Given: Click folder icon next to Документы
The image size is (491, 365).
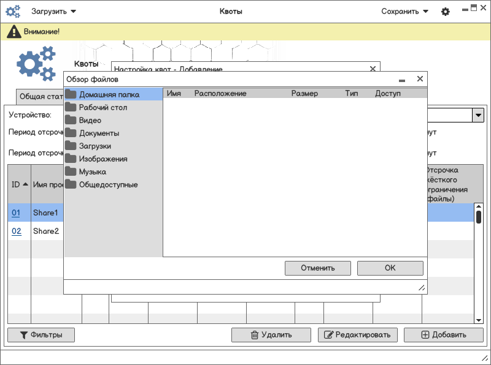Looking at the screenshot, I should point(71,132).
